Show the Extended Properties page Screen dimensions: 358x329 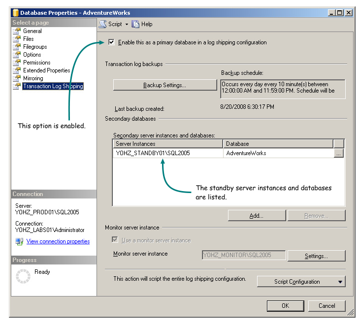pyautogui.click(x=47, y=70)
